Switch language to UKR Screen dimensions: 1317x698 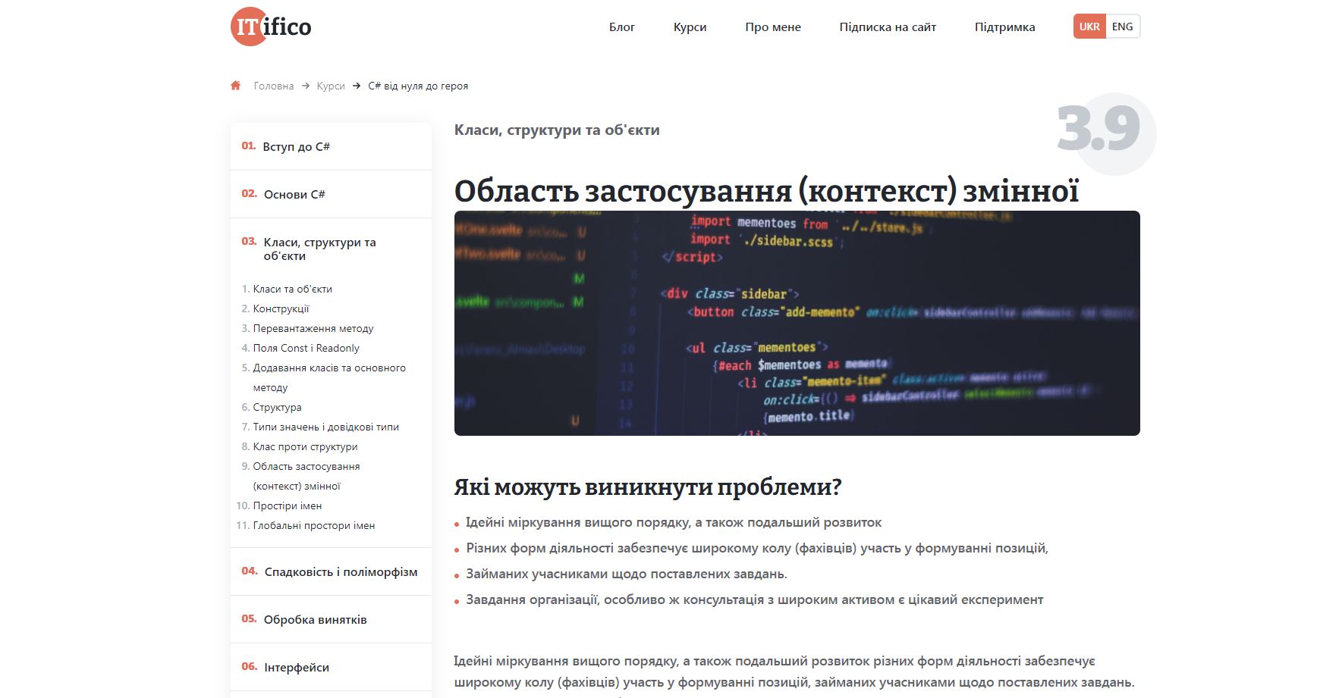pyautogui.click(x=1089, y=27)
